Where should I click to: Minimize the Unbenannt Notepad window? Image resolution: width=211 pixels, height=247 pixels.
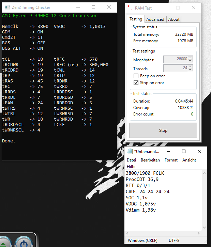[168, 151]
